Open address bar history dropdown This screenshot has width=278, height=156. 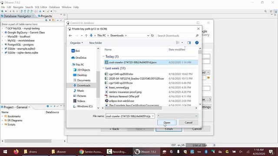[x=148, y=36]
